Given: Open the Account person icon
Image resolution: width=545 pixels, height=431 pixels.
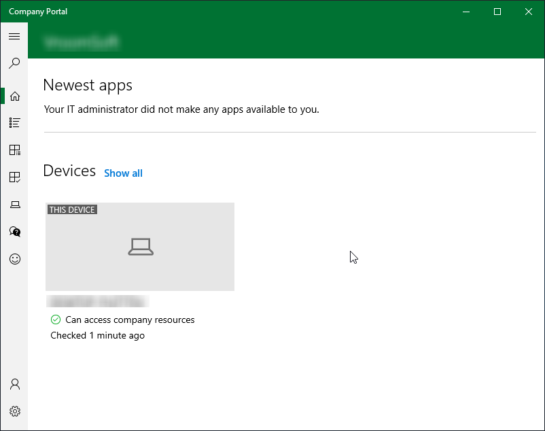Looking at the screenshot, I should click(14, 384).
